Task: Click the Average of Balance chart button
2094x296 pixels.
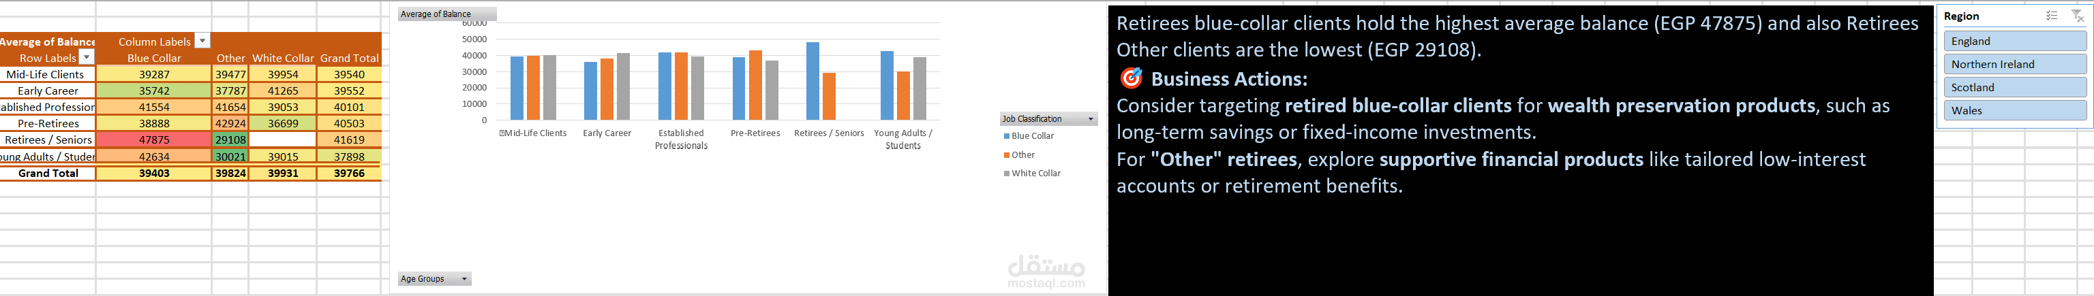Action: (446, 14)
